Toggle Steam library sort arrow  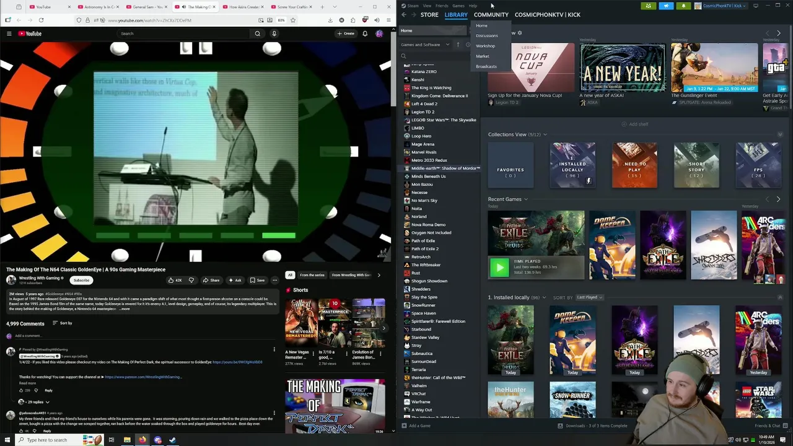458,45
